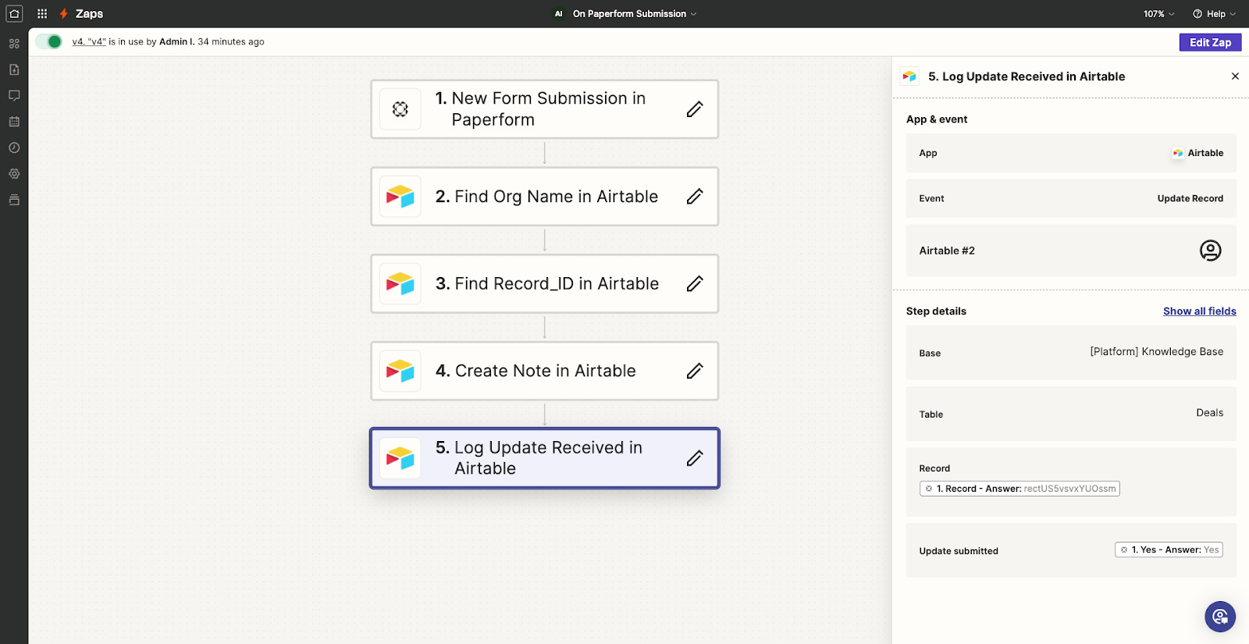
Task: Open the sidebar file with bolt icon
Action: coord(14,69)
